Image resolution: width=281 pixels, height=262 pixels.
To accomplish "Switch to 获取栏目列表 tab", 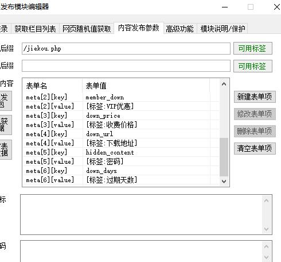I will point(35,29).
